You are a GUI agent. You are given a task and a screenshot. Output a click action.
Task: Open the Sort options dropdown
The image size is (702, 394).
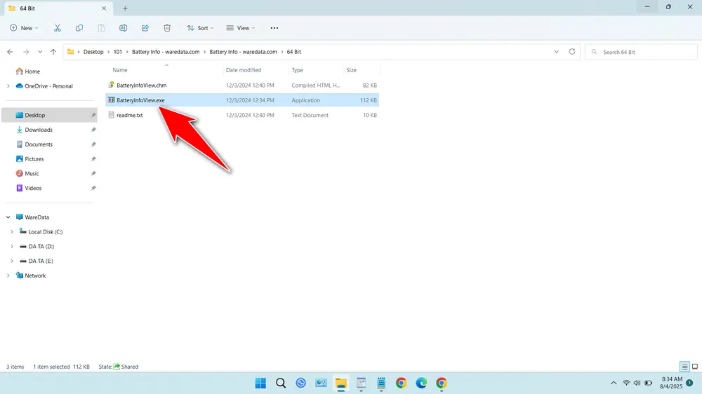(200, 28)
